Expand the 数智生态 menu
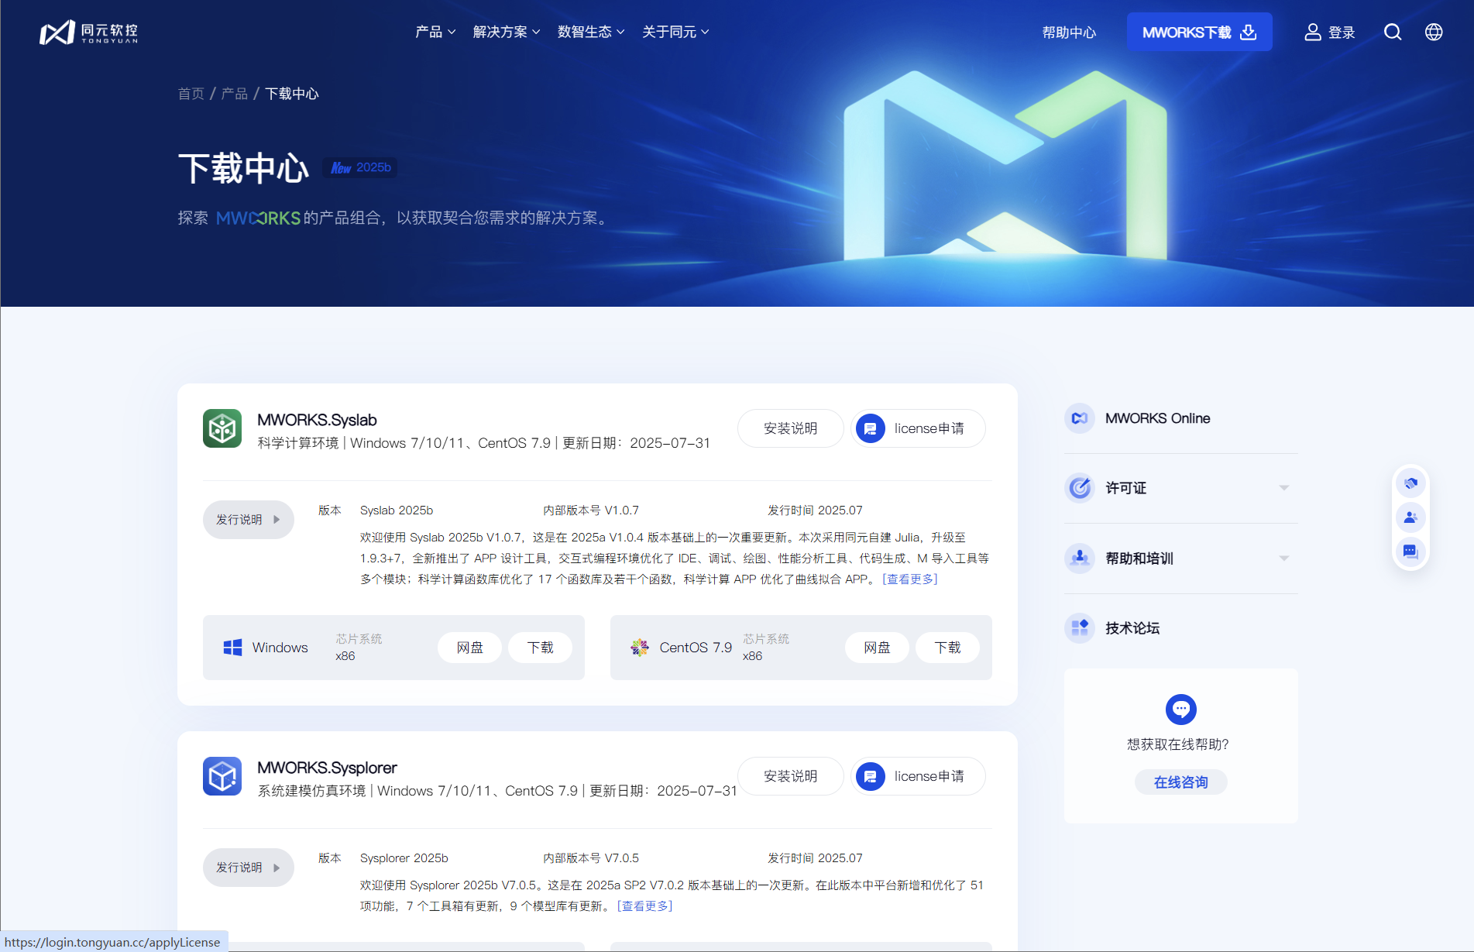Image resolution: width=1474 pixels, height=952 pixels. click(x=591, y=32)
